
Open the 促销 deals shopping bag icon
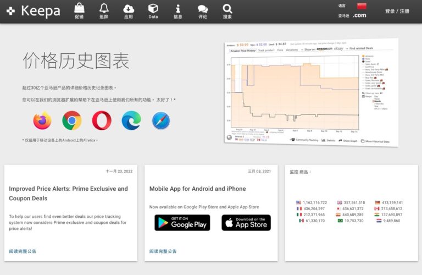[79, 10]
